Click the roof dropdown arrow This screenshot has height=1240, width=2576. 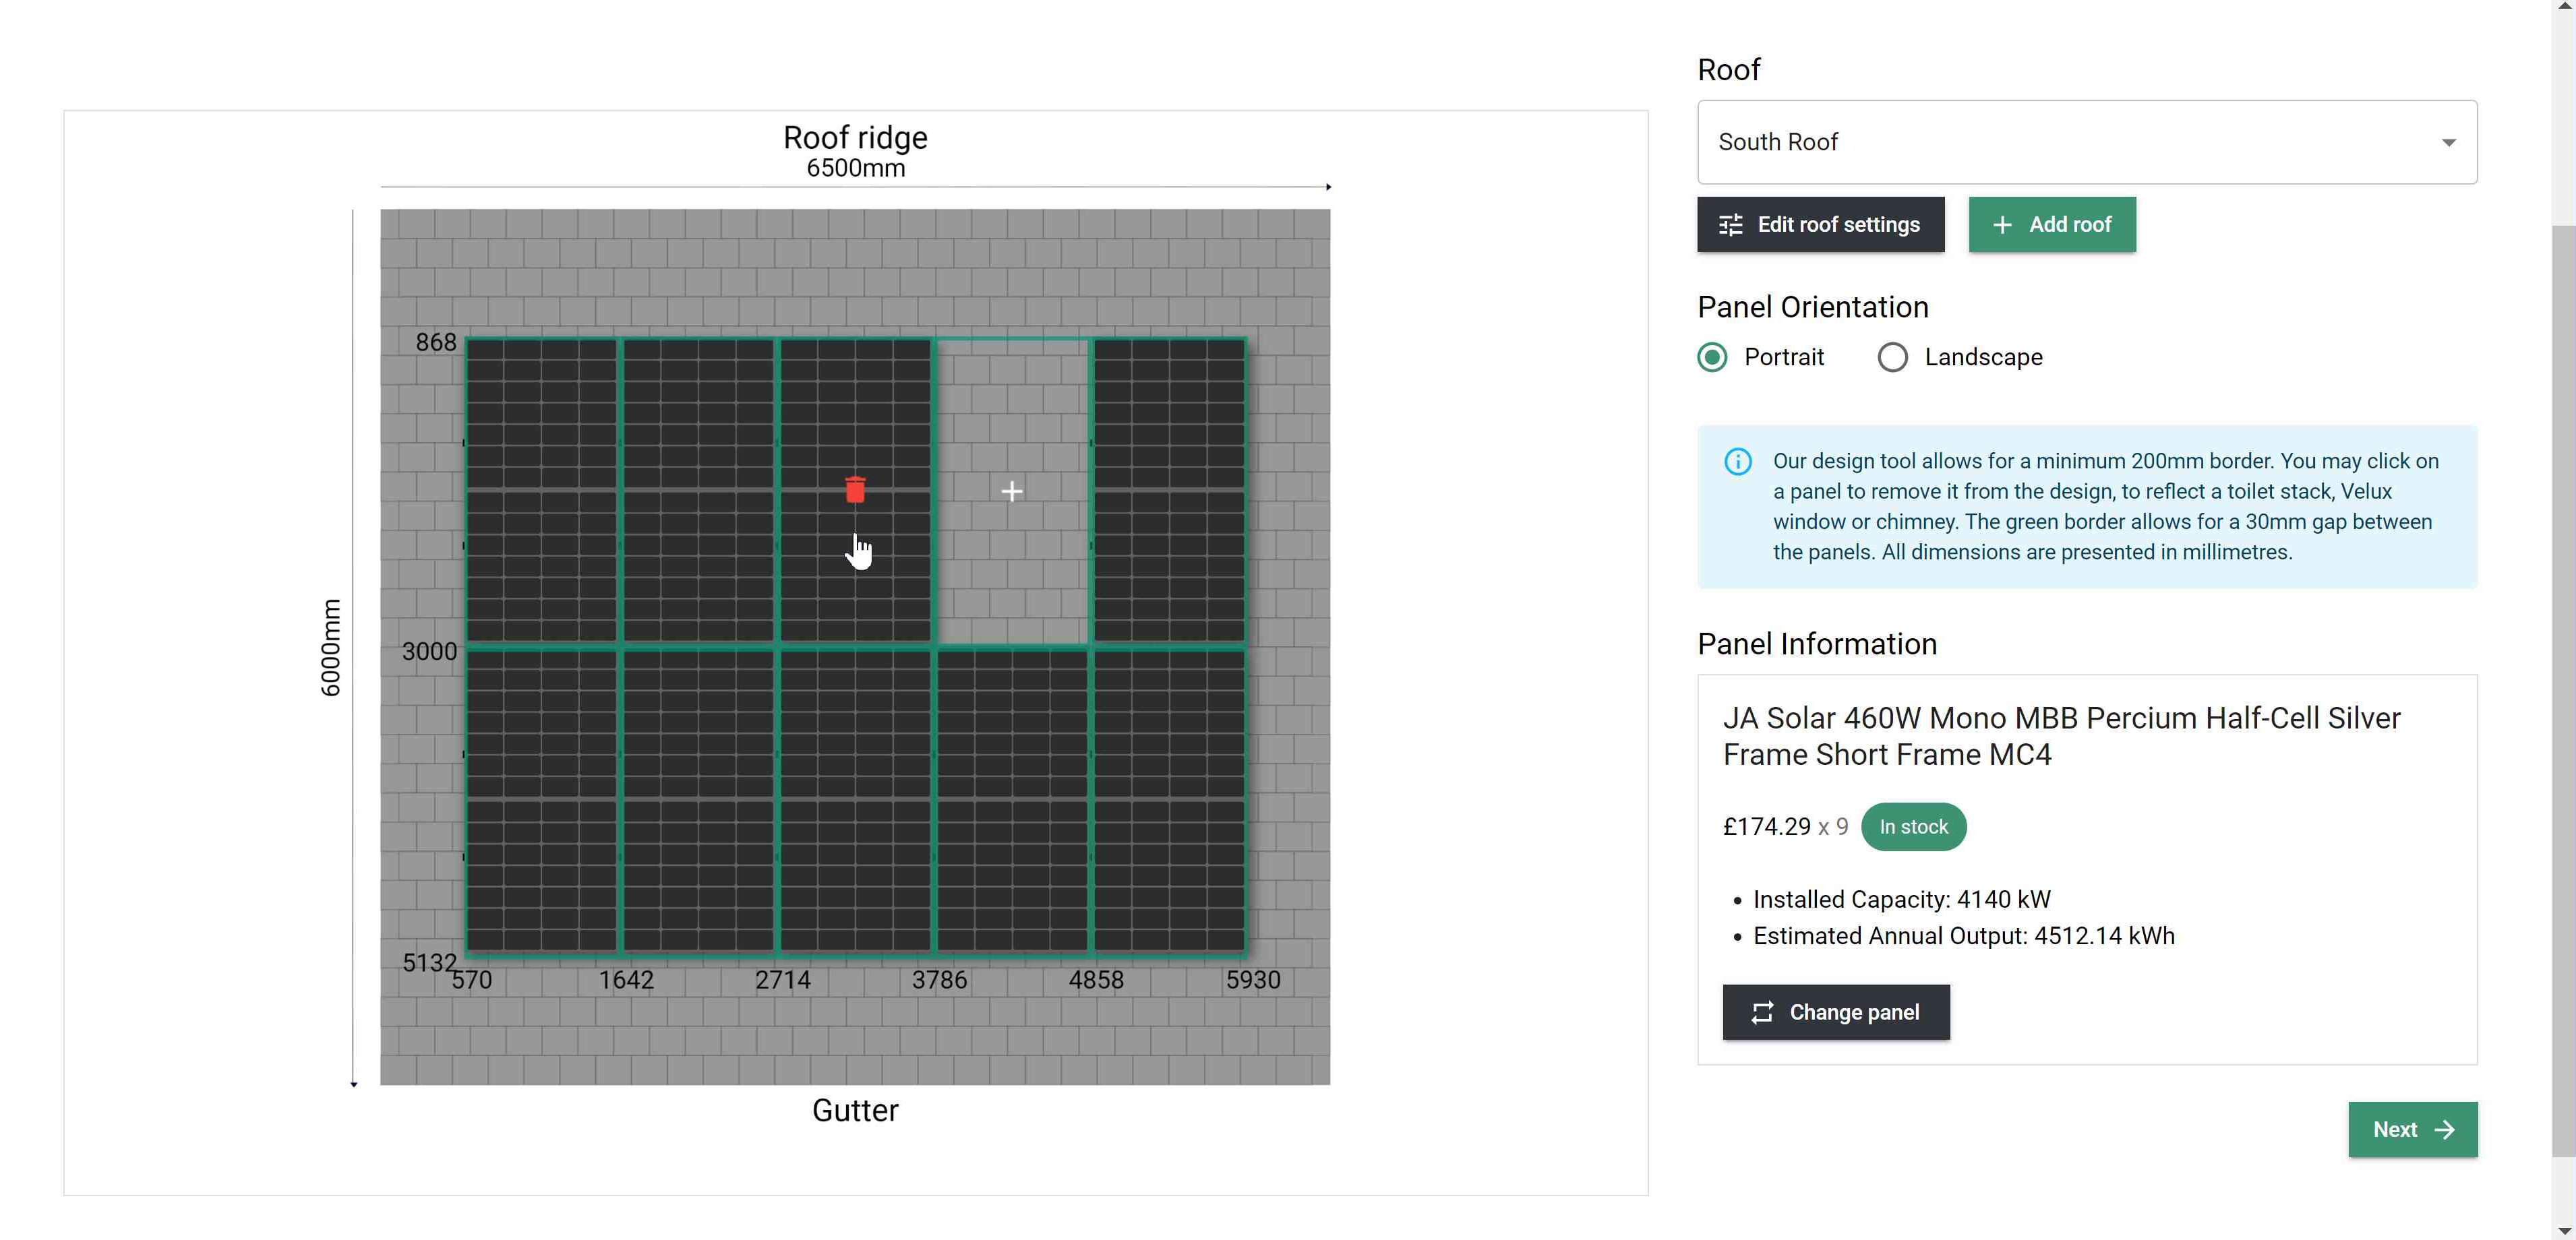[x=2448, y=142]
